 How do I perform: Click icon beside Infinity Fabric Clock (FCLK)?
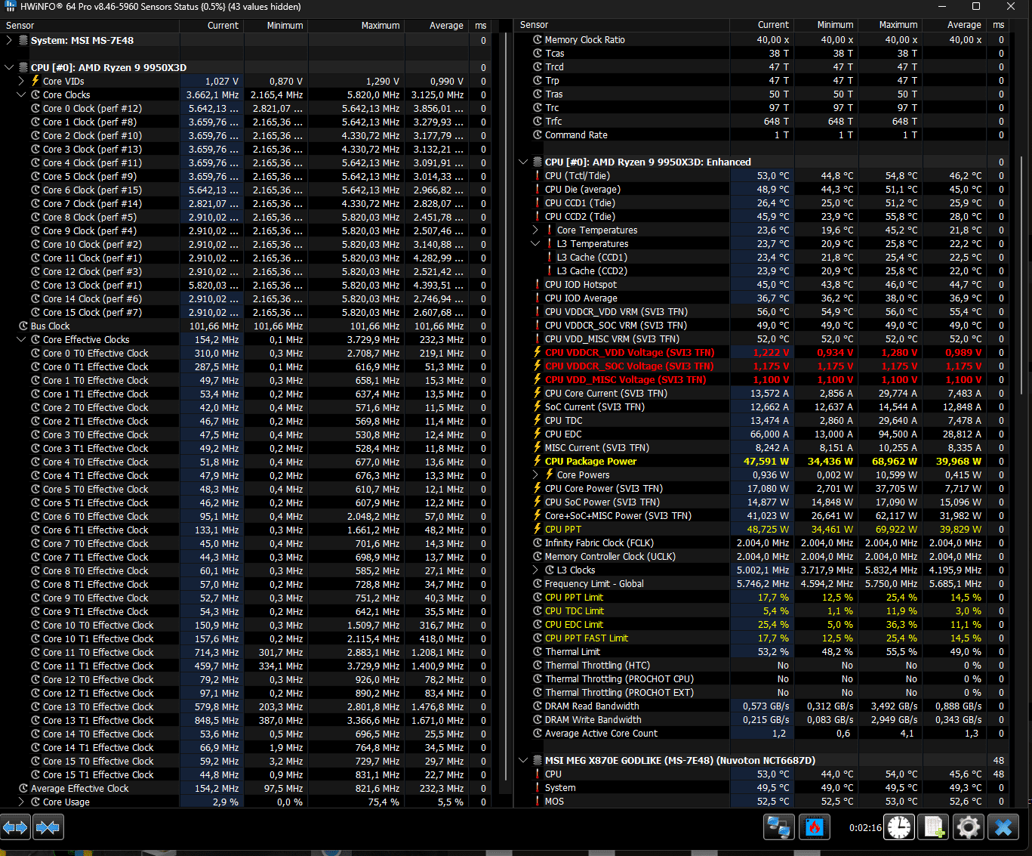point(538,542)
